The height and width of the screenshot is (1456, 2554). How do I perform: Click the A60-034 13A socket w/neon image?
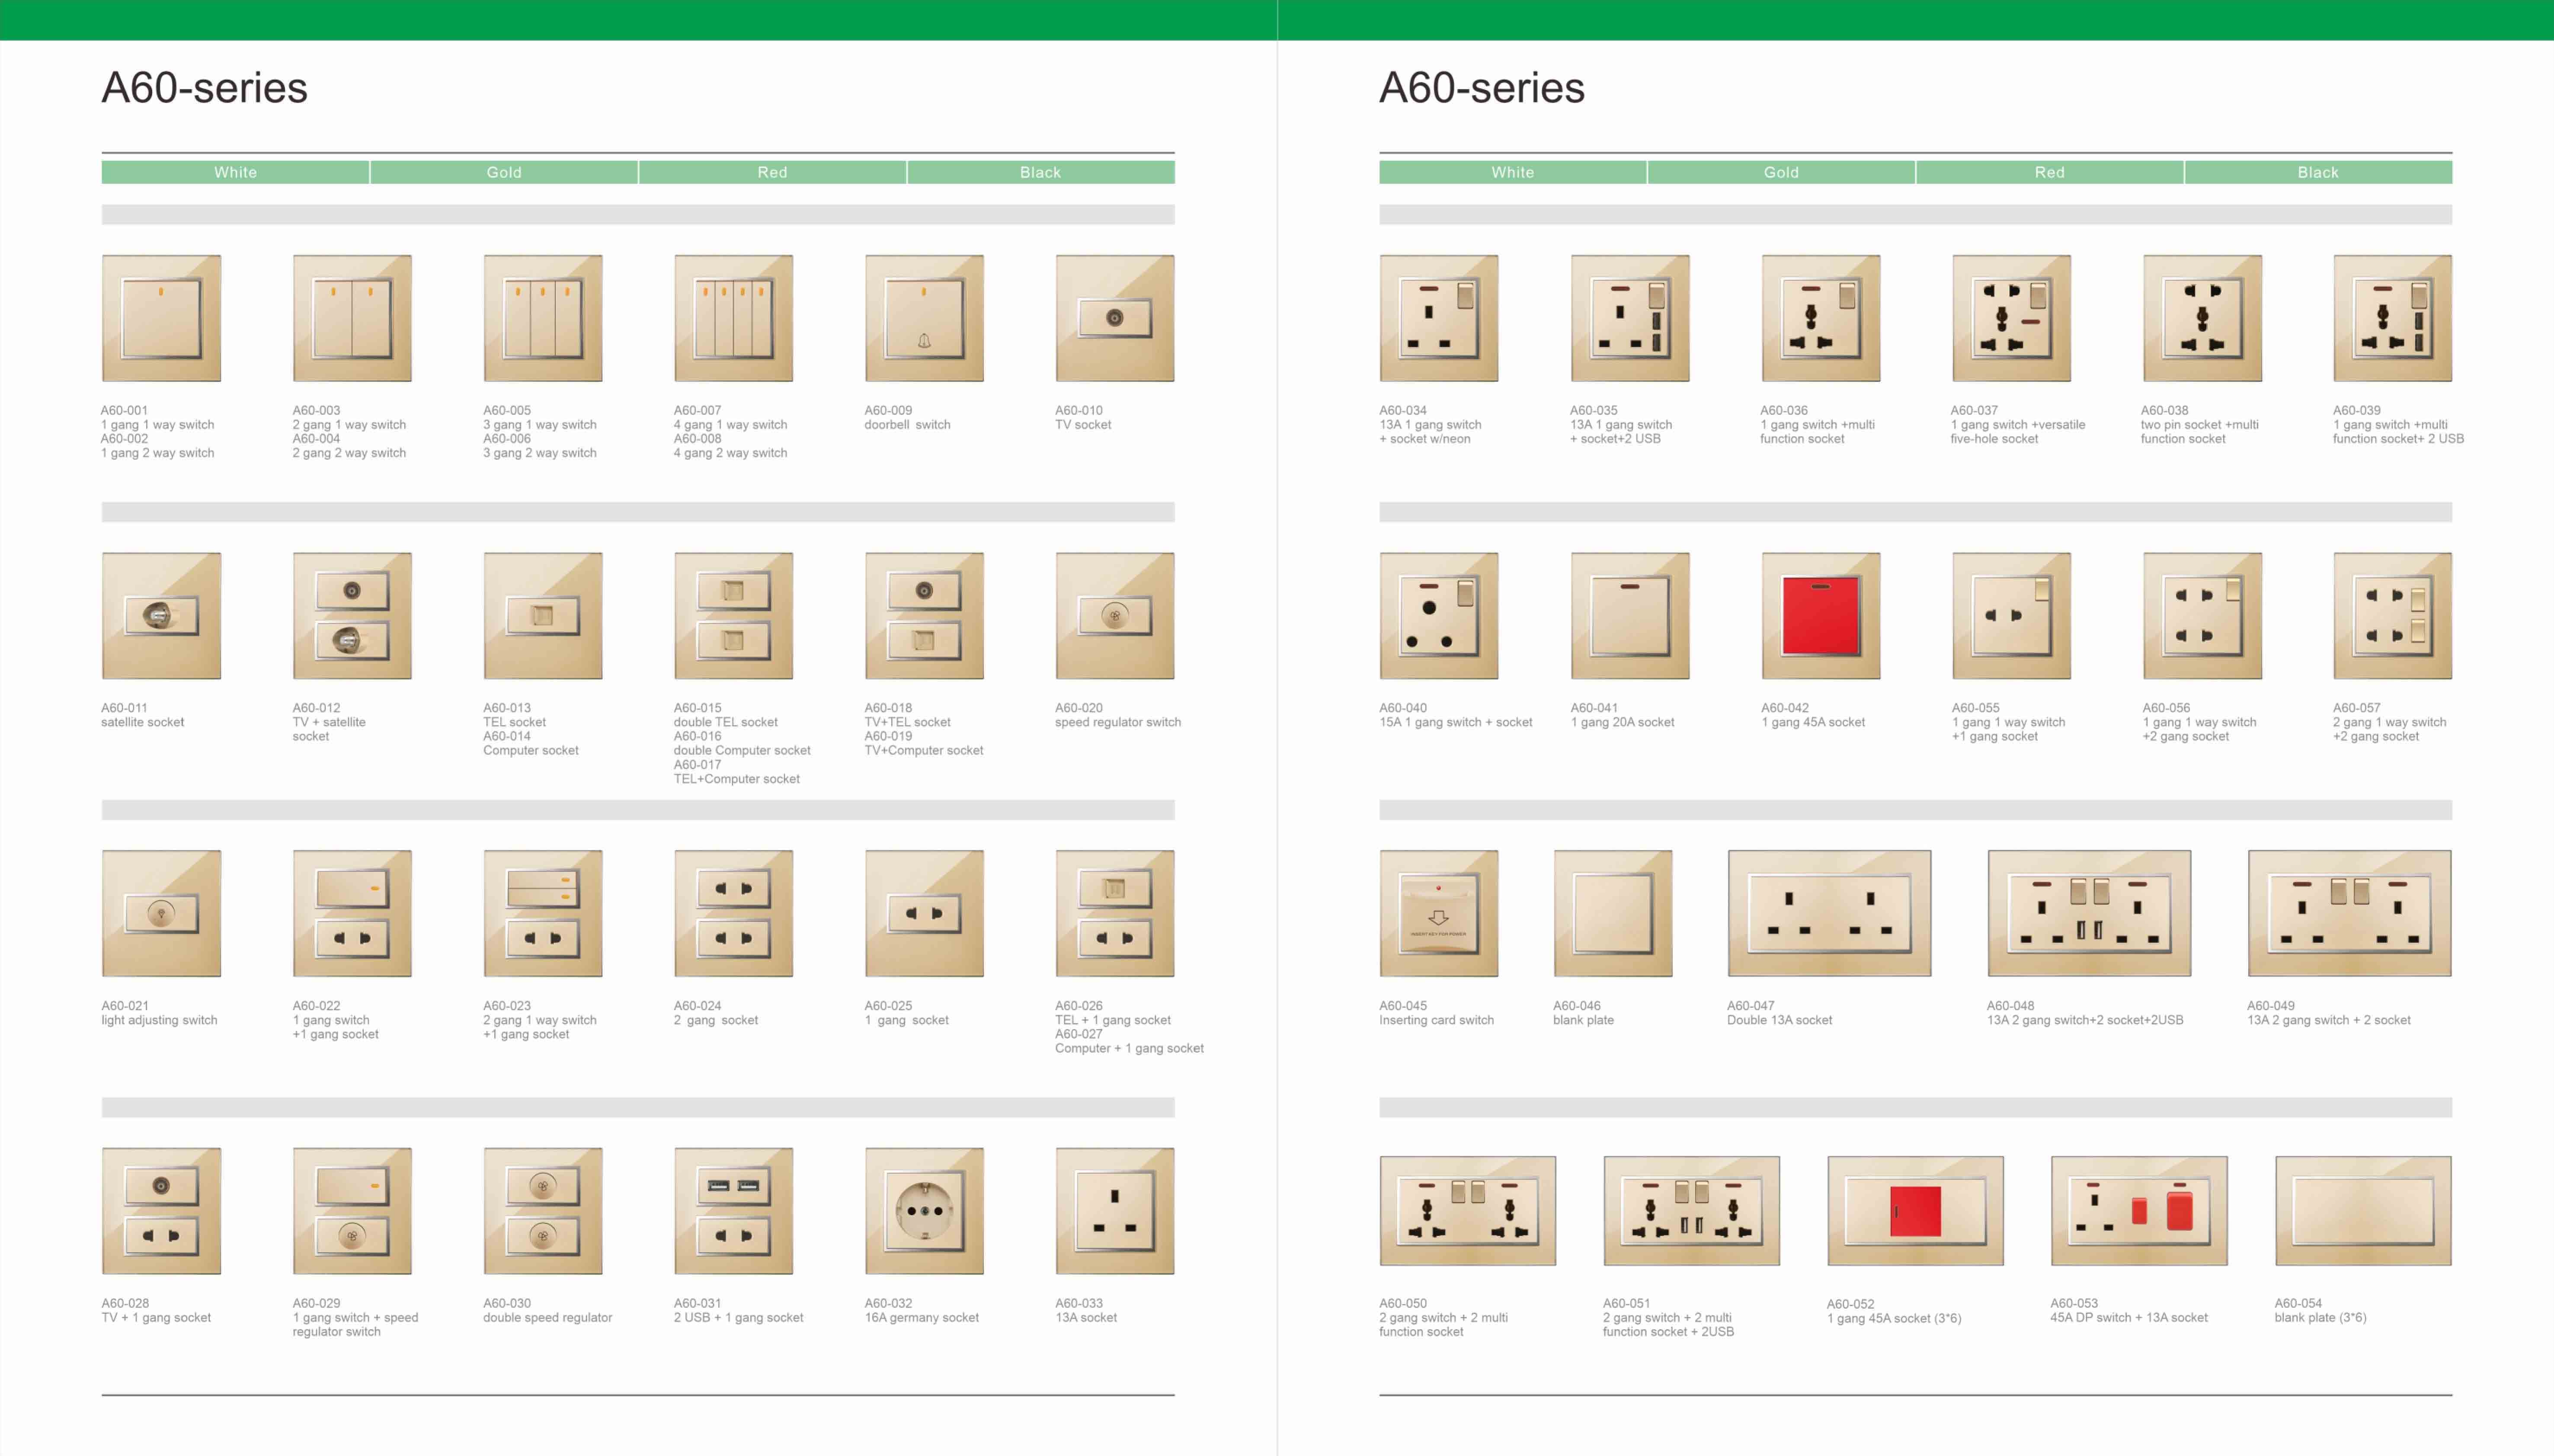point(1439,318)
